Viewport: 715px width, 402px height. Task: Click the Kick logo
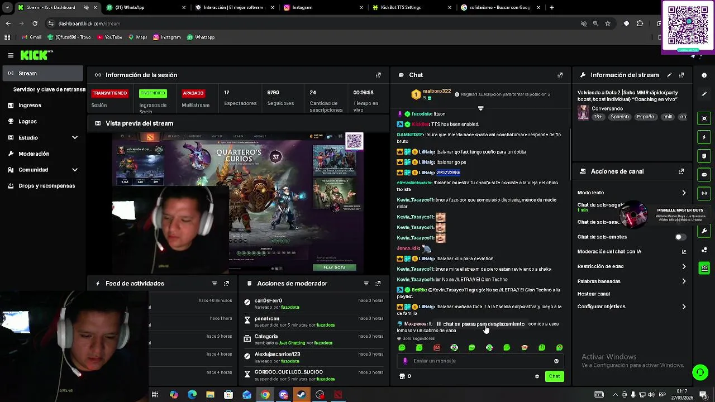tap(36, 55)
